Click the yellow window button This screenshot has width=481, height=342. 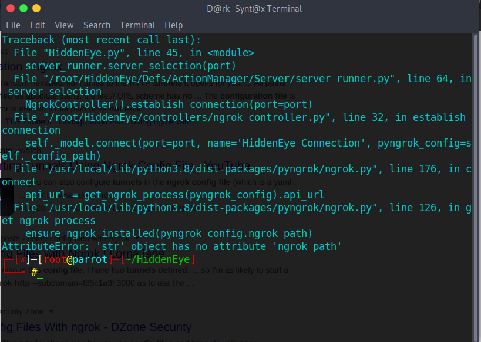pos(36,8)
